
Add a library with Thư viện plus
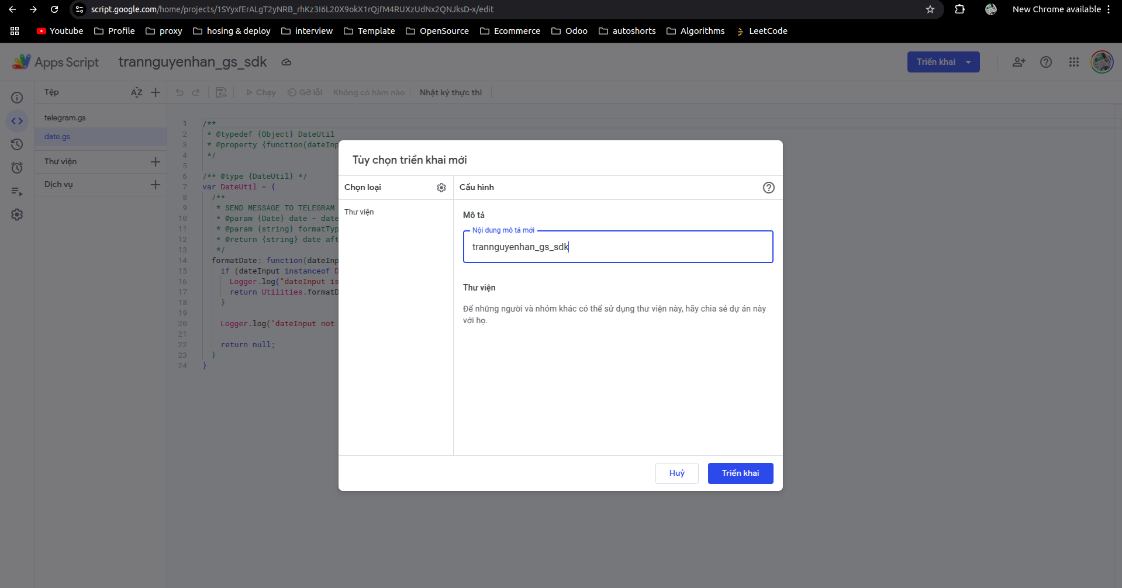155,162
